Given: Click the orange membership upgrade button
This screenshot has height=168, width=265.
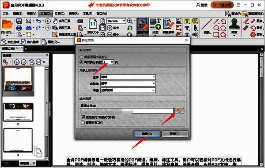Looking at the screenshot, I should [x=222, y=5].
